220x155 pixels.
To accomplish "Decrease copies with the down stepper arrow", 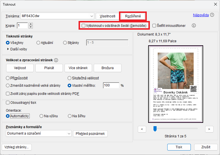I will pos(31,27).
